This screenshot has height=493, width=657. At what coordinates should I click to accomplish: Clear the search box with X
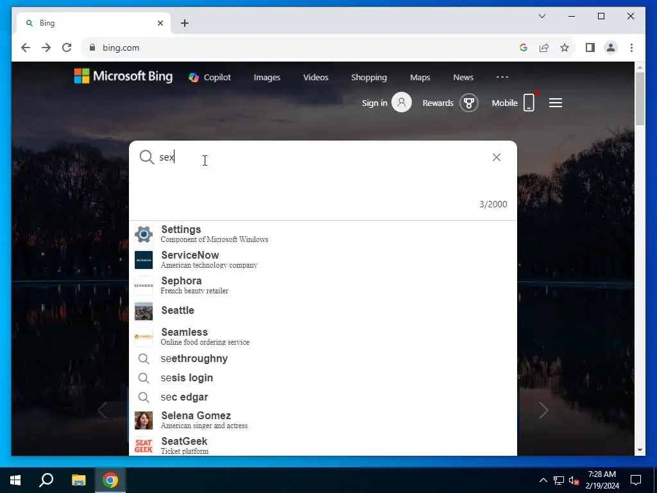click(x=497, y=157)
